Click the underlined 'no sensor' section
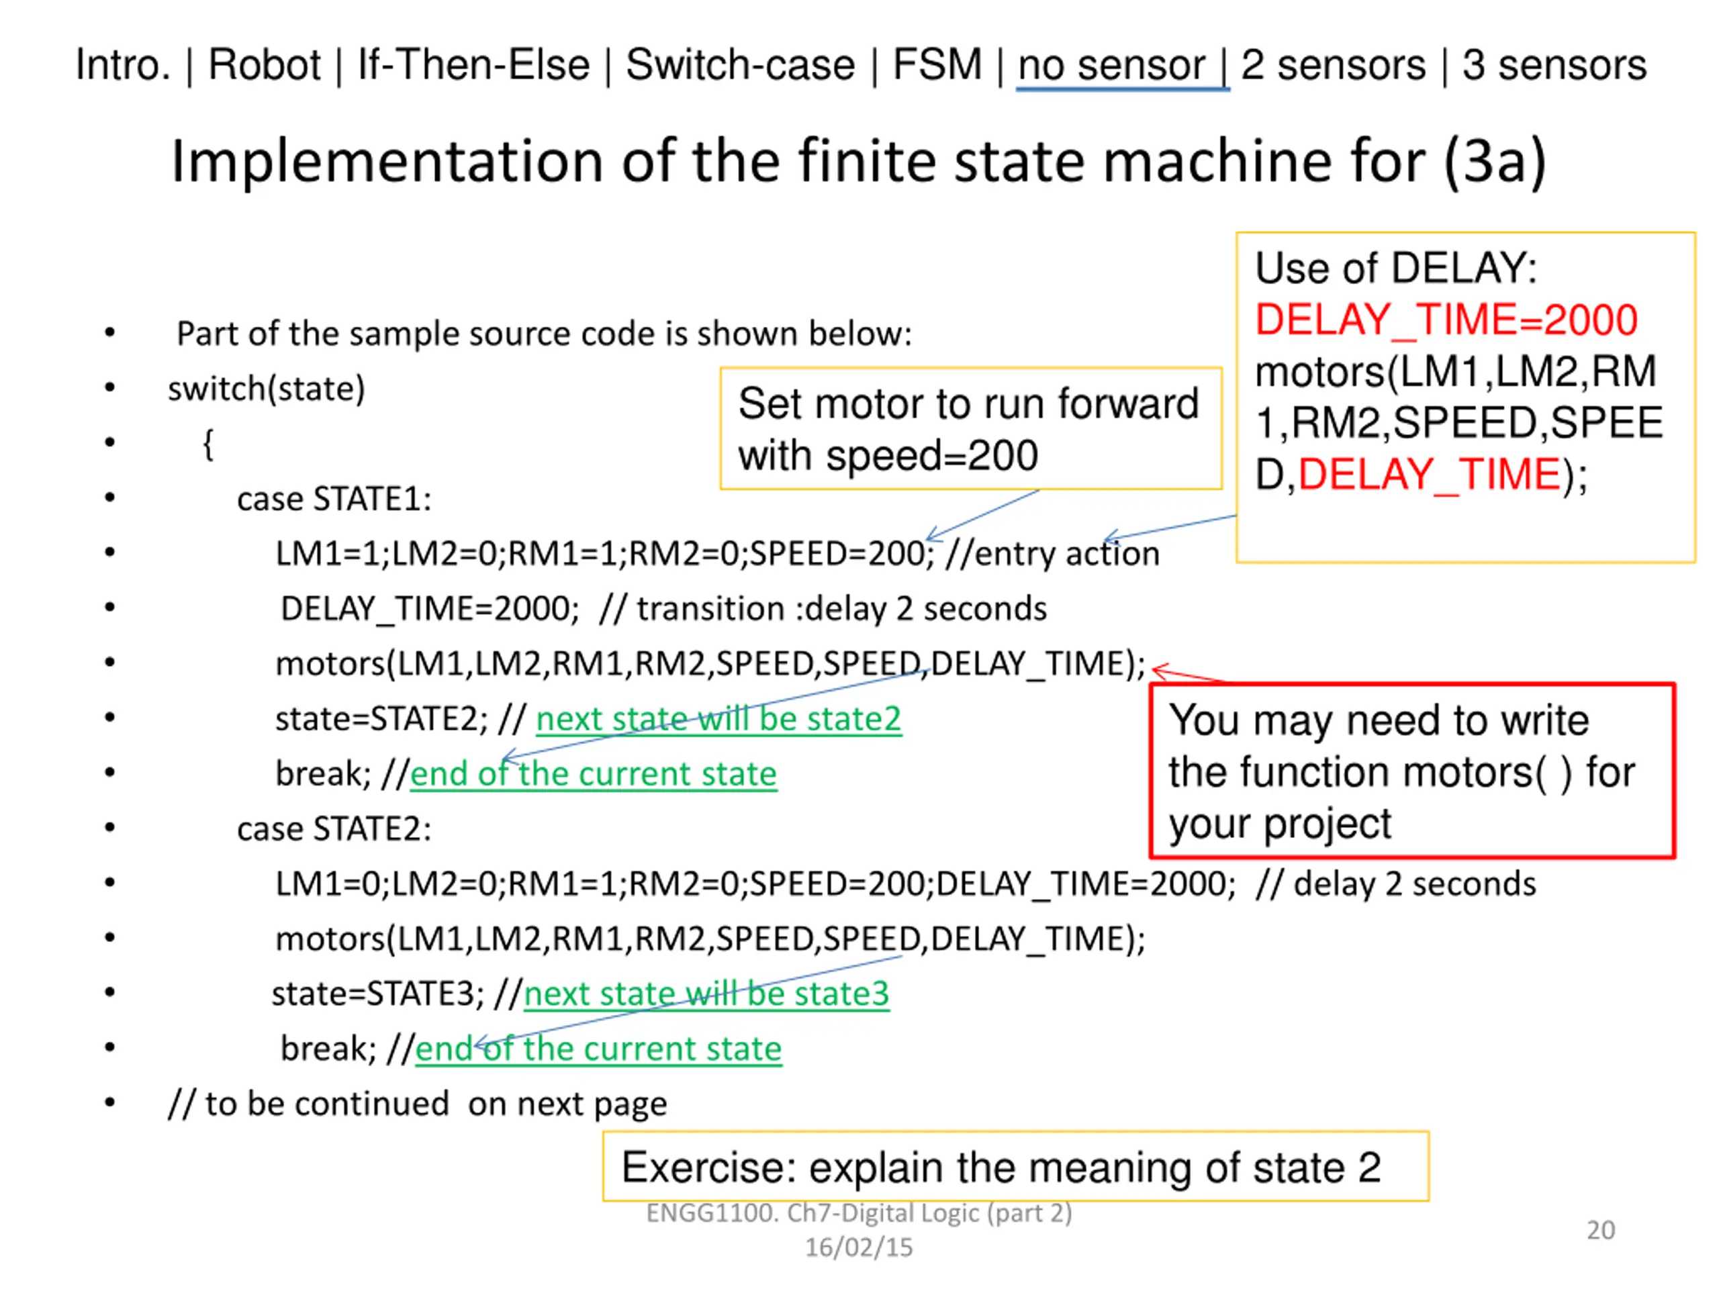Viewport: 1719px width, 1289px height. [1111, 66]
